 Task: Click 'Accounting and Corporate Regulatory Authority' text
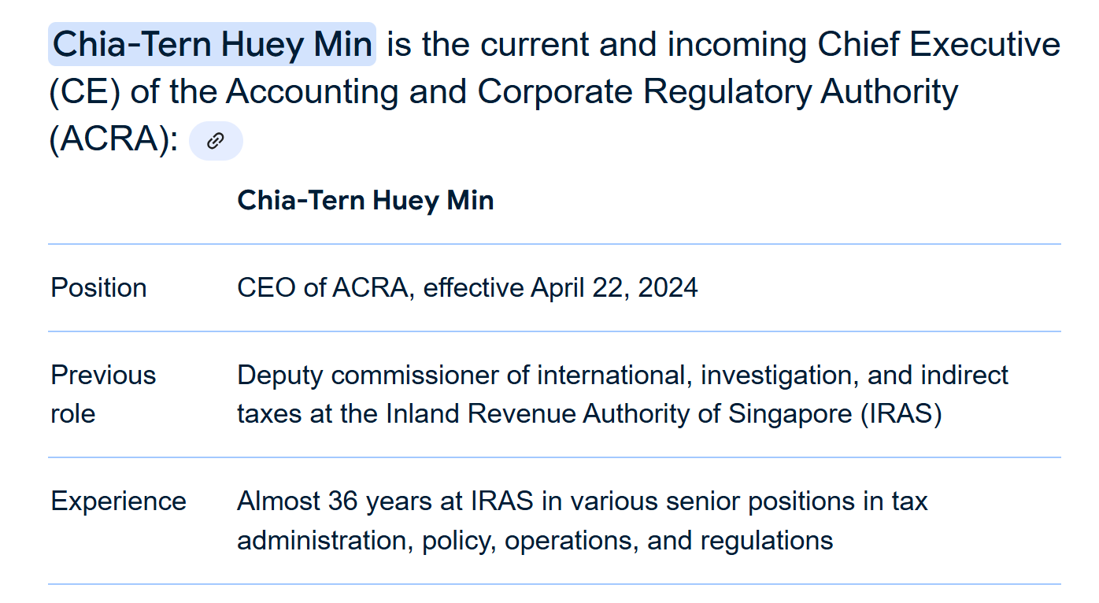pyautogui.click(x=592, y=92)
